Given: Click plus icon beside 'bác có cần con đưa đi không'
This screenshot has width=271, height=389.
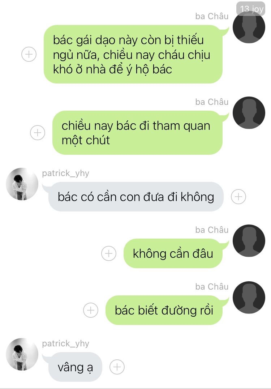Looking at the screenshot, I should pos(238,197).
